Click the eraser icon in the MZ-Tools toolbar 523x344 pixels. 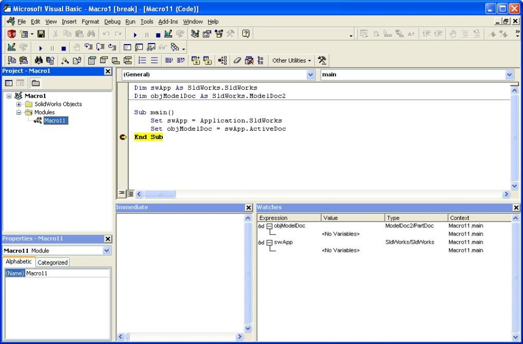point(237,60)
